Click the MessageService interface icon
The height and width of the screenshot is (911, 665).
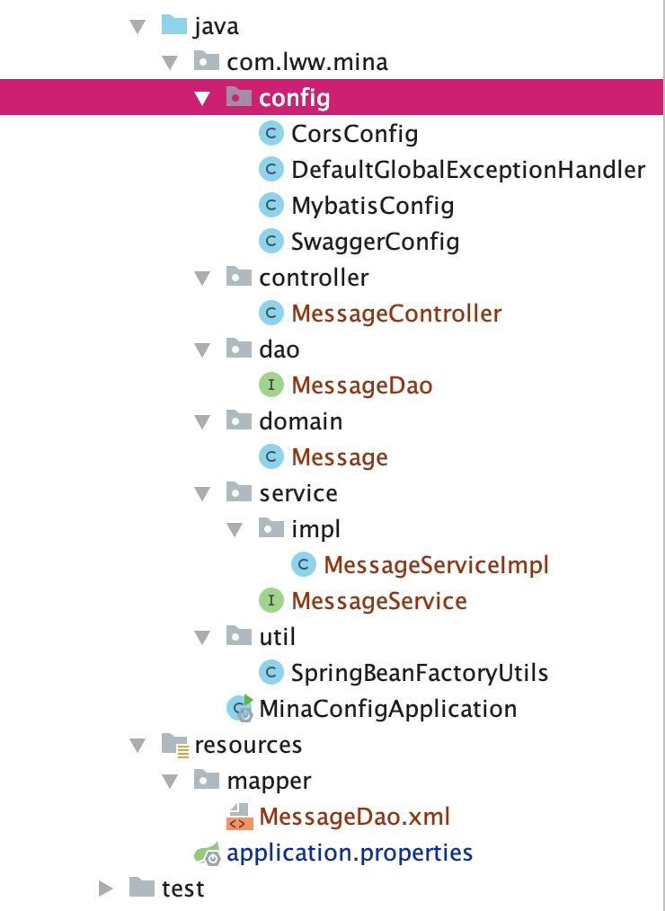[270, 601]
